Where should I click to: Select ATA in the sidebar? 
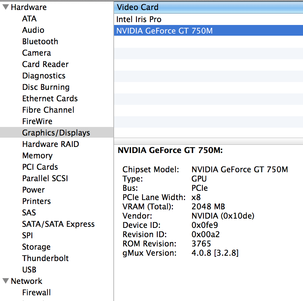coord(29,19)
